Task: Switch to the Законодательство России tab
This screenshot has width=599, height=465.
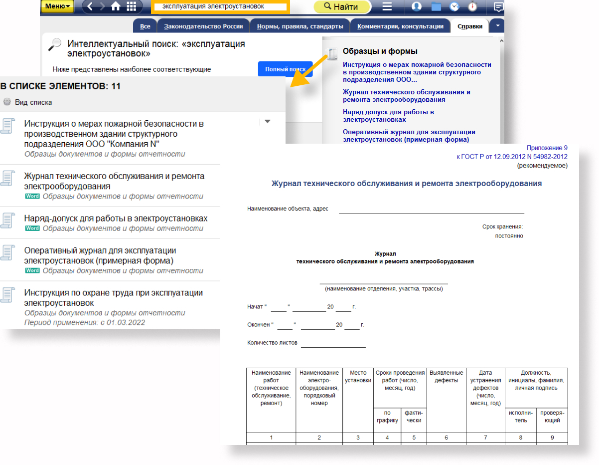Action: click(x=203, y=26)
